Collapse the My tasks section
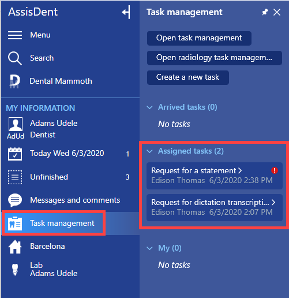This screenshot has height=298, width=289. pos(149,248)
